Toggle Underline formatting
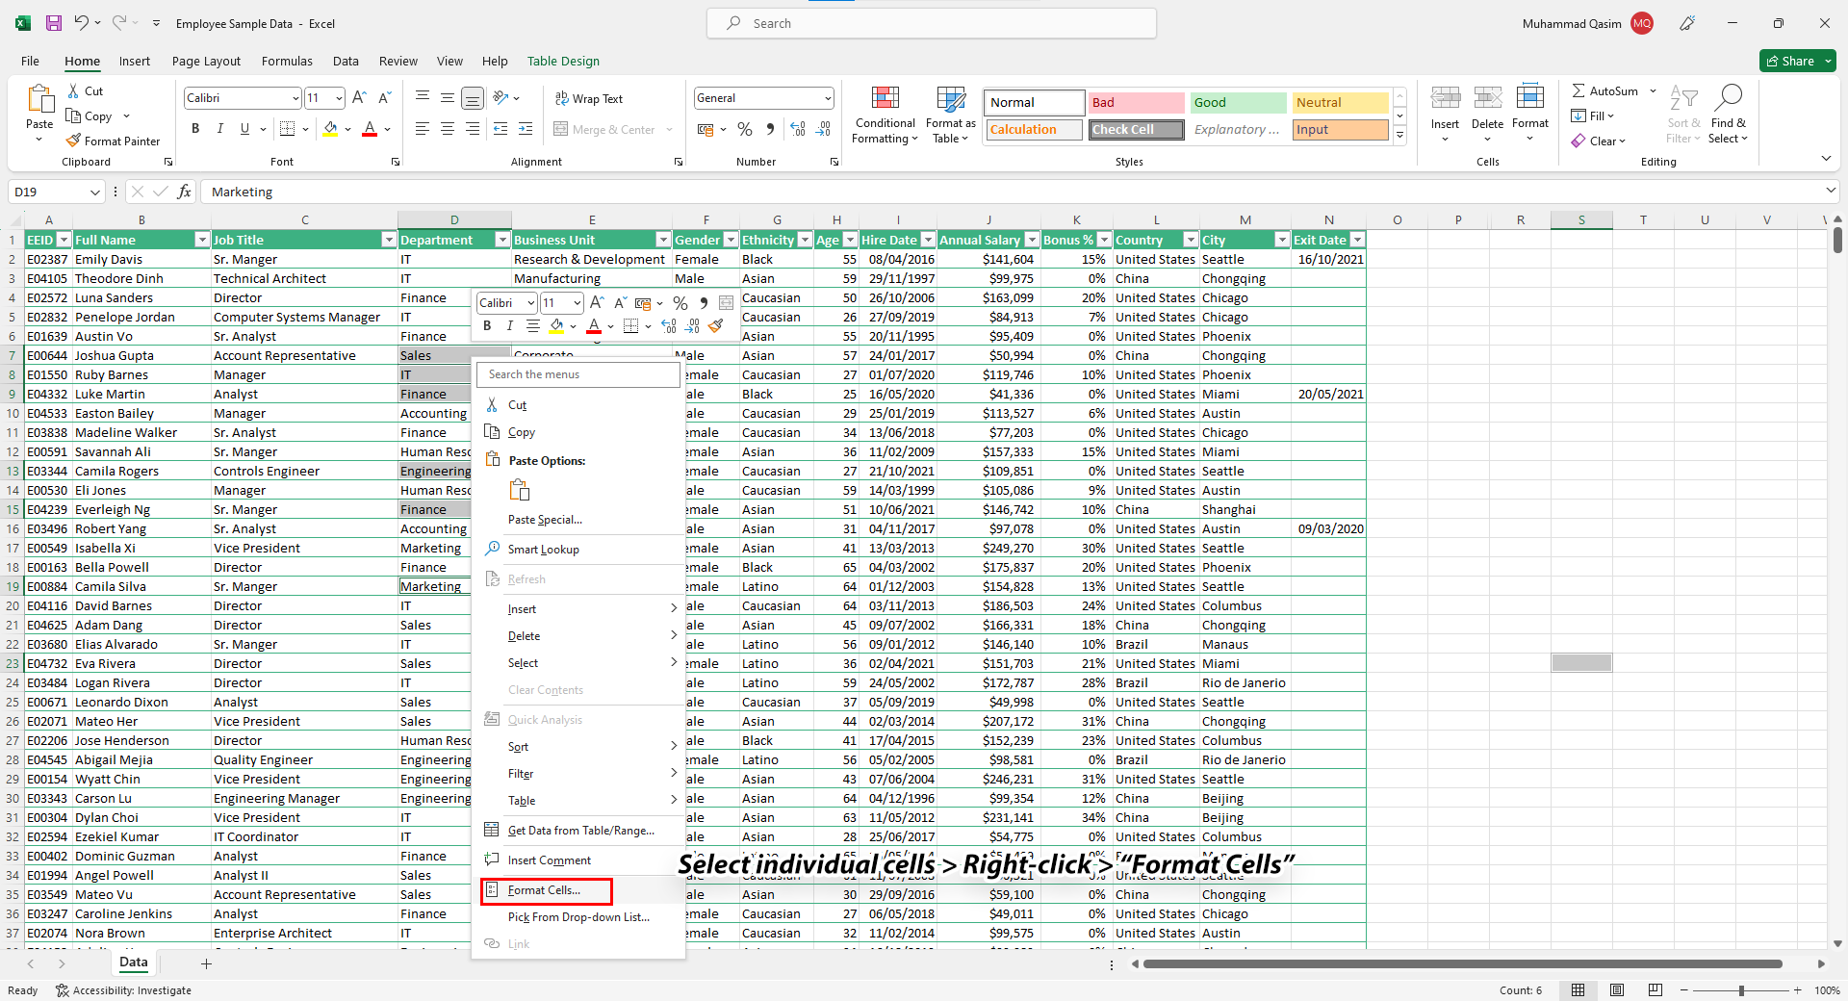 (244, 128)
